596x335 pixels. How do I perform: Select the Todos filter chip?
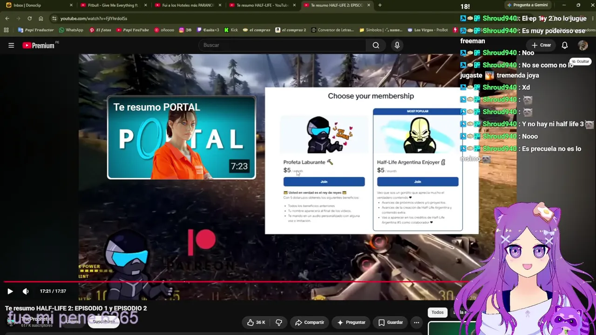[x=437, y=313]
